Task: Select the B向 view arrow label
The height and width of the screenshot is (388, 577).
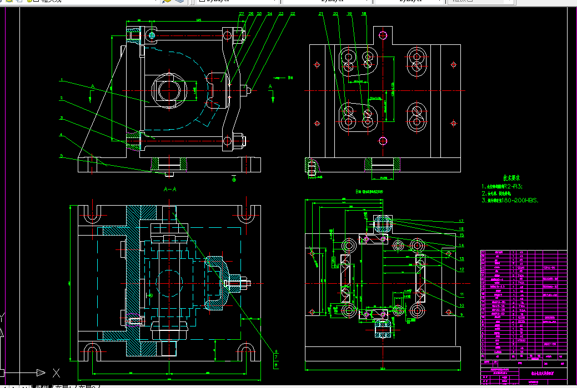Action: [x=290, y=78]
